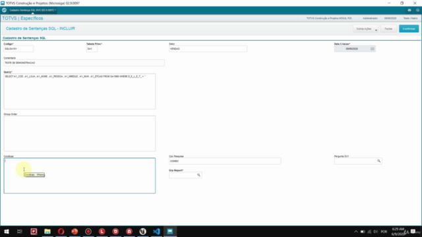Open the red square app on taskbar

tap(34, 231)
